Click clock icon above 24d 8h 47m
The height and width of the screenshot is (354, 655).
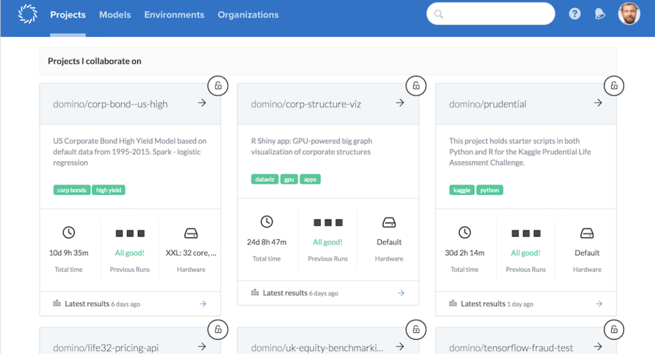(267, 222)
